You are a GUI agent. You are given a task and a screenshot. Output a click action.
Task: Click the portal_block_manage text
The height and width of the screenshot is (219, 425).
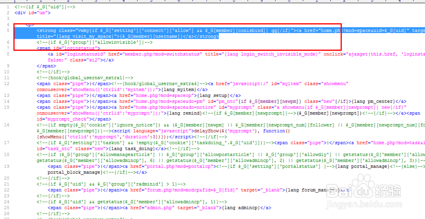tap(74, 172)
